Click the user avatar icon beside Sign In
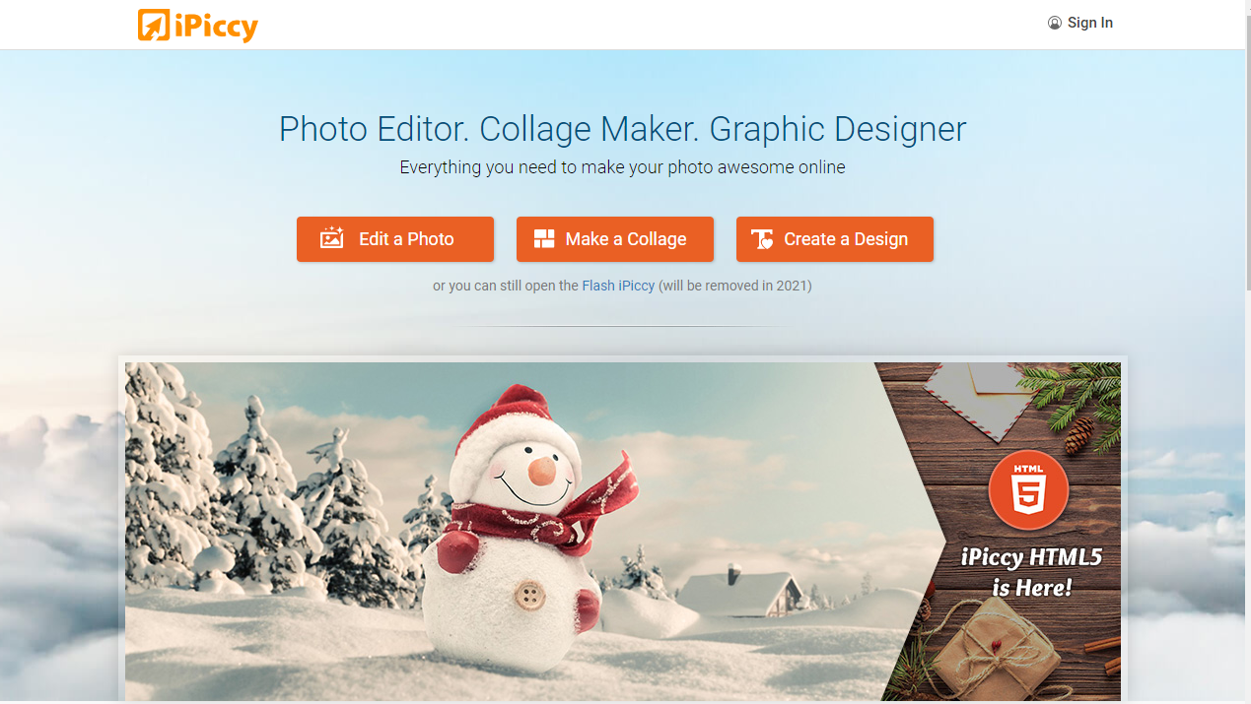This screenshot has width=1251, height=704. (x=1055, y=23)
